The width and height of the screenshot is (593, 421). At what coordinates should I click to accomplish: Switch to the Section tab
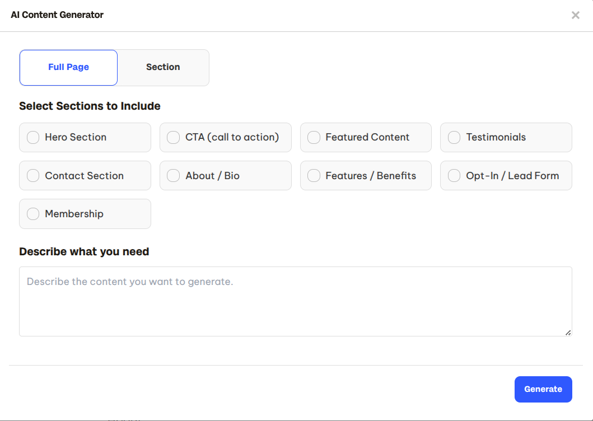(163, 67)
